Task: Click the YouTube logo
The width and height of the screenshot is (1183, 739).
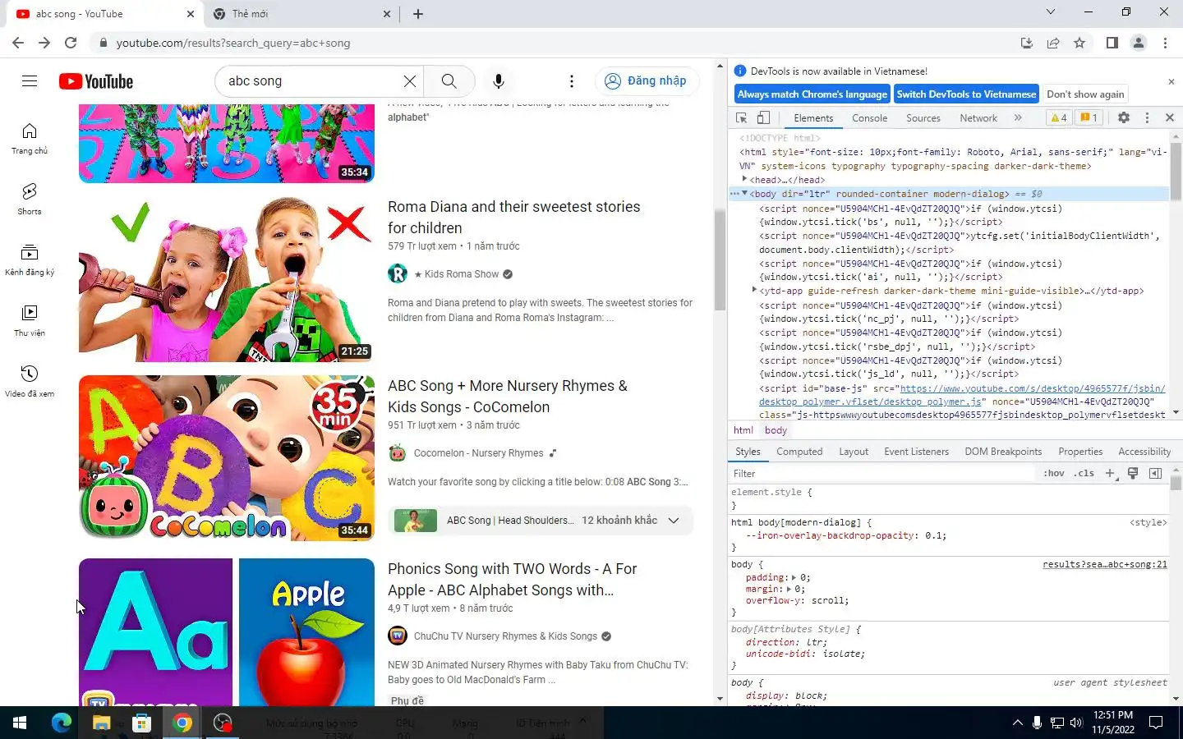Action: point(96,81)
